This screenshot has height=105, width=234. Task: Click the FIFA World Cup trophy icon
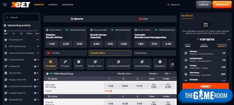click(x=6, y=46)
